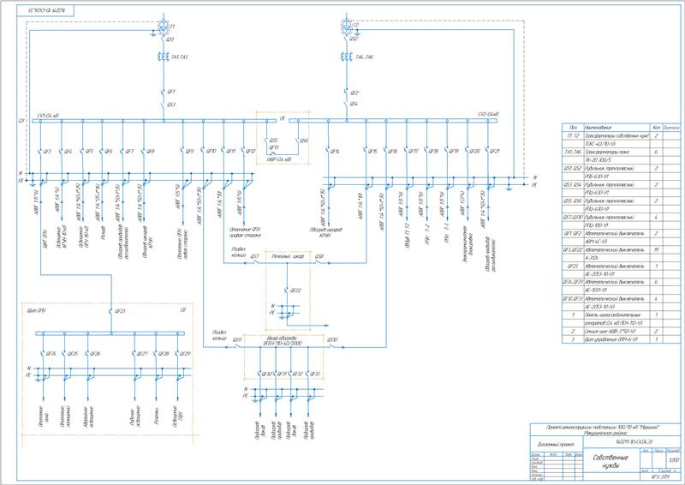Select the QF12 breaker symbol
This screenshot has width=685, height=485.
point(244,152)
